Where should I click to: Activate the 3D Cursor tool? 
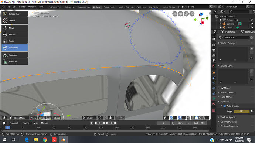click(15, 20)
